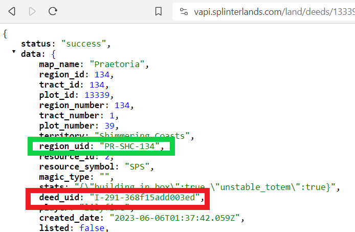
Task: Collapse the data object triangle
Action: 14,52
